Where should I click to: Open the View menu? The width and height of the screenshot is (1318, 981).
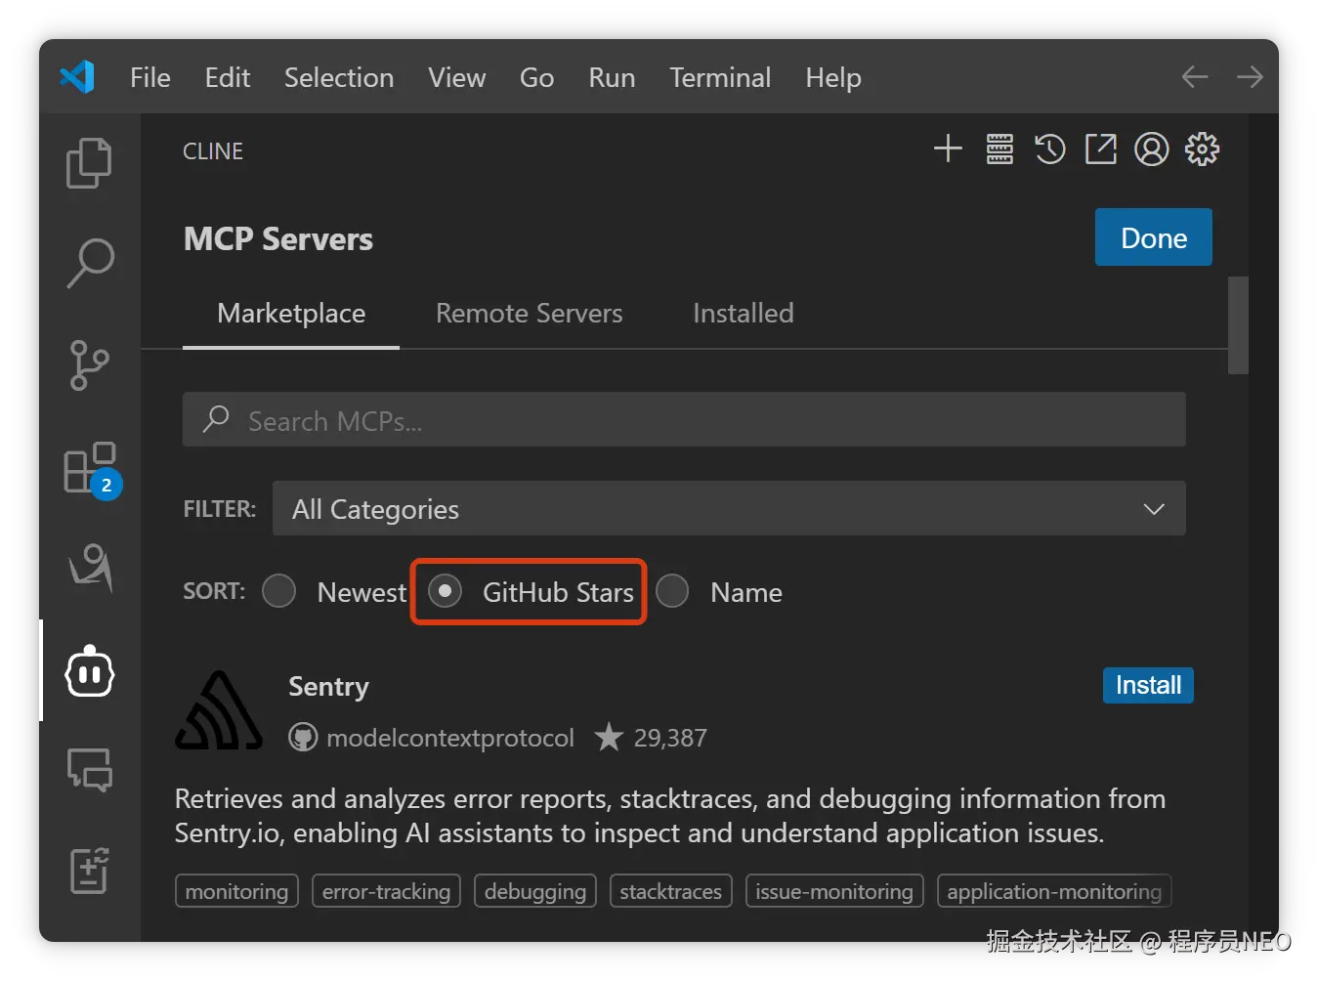pyautogui.click(x=457, y=77)
